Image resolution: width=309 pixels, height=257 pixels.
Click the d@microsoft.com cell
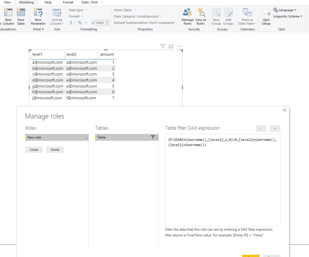tap(48, 80)
